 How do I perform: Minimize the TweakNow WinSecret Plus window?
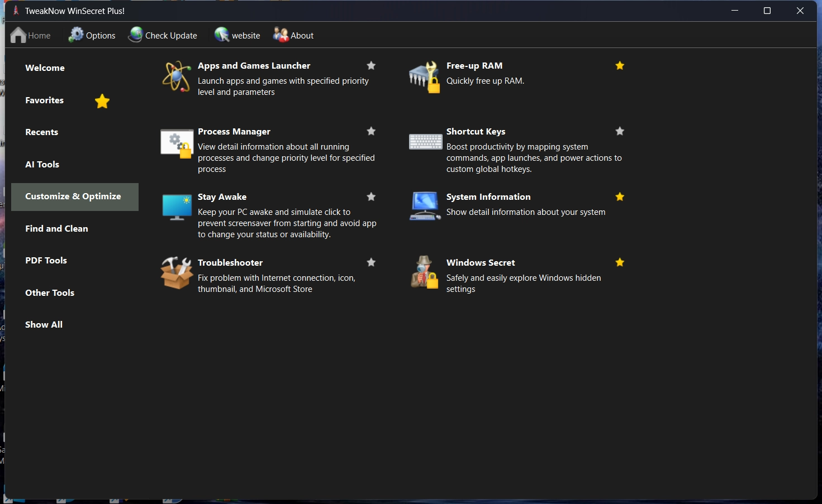[x=735, y=11]
